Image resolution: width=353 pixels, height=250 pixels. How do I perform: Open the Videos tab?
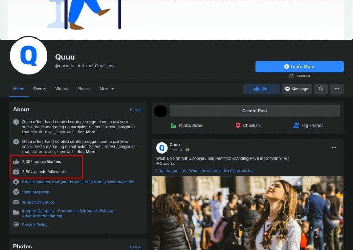coord(62,89)
